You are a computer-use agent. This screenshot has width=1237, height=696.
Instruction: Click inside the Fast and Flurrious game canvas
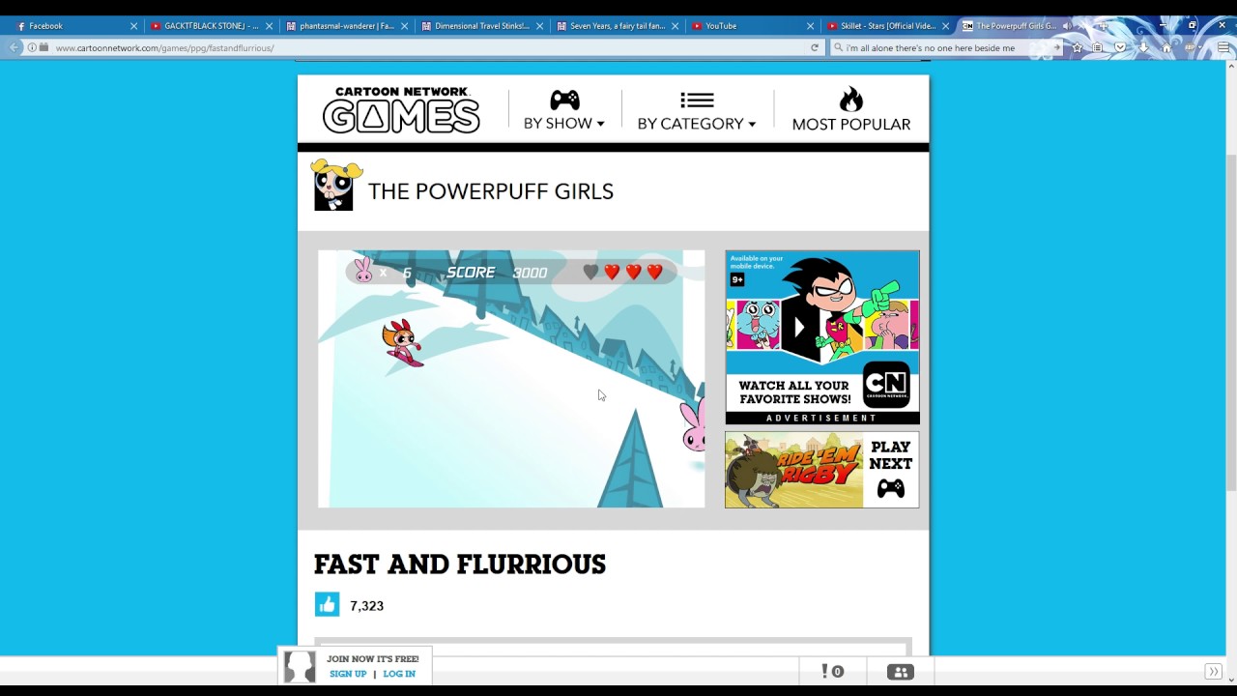pyautogui.click(x=511, y=379)
